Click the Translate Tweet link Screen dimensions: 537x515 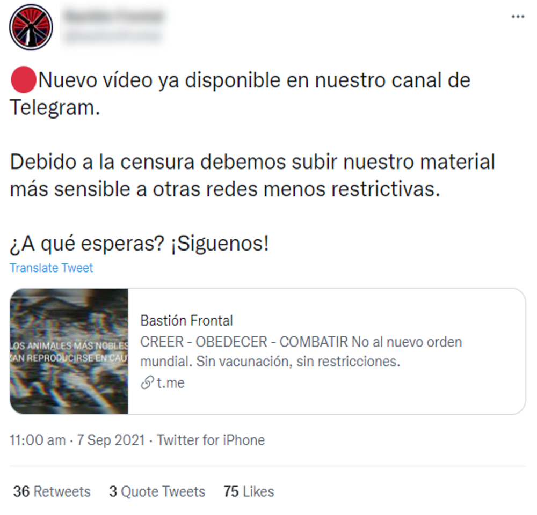coord(52,268)
